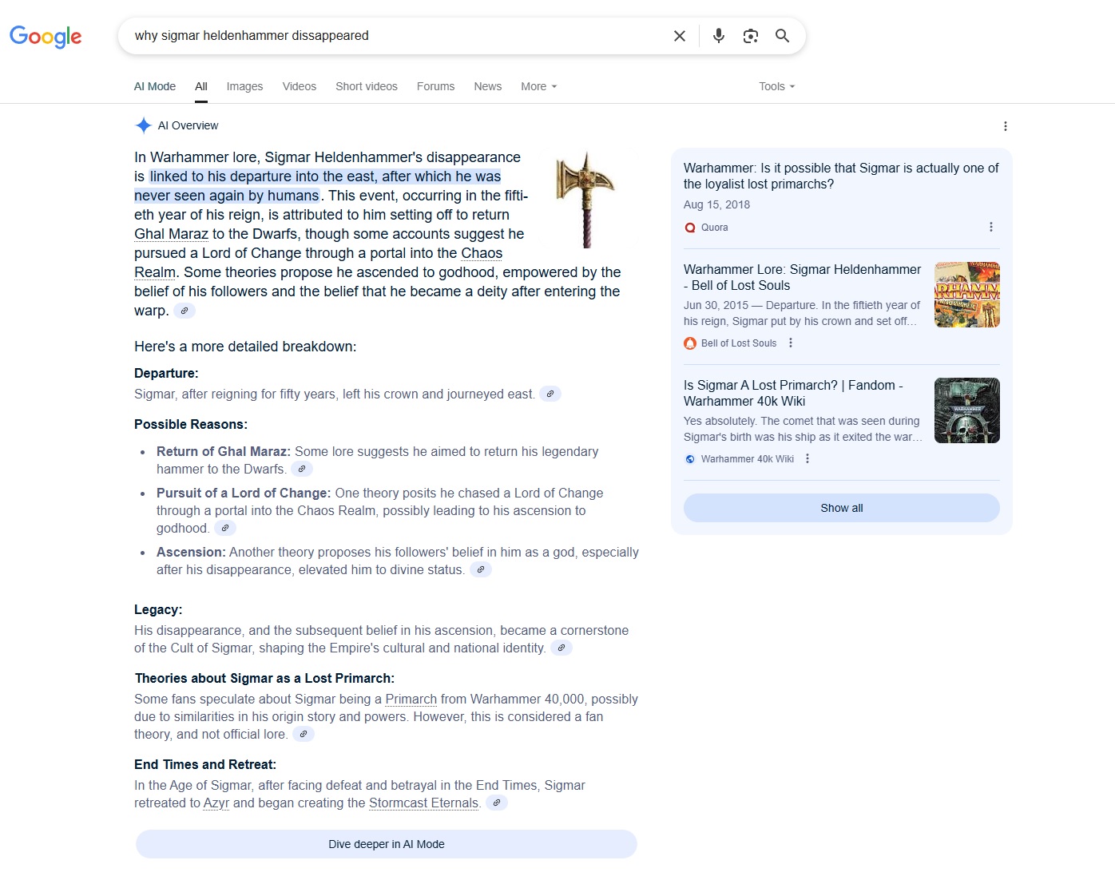
Task: Click the Bell of Lost Souls article thumbnail
Action: coord(967,295)
